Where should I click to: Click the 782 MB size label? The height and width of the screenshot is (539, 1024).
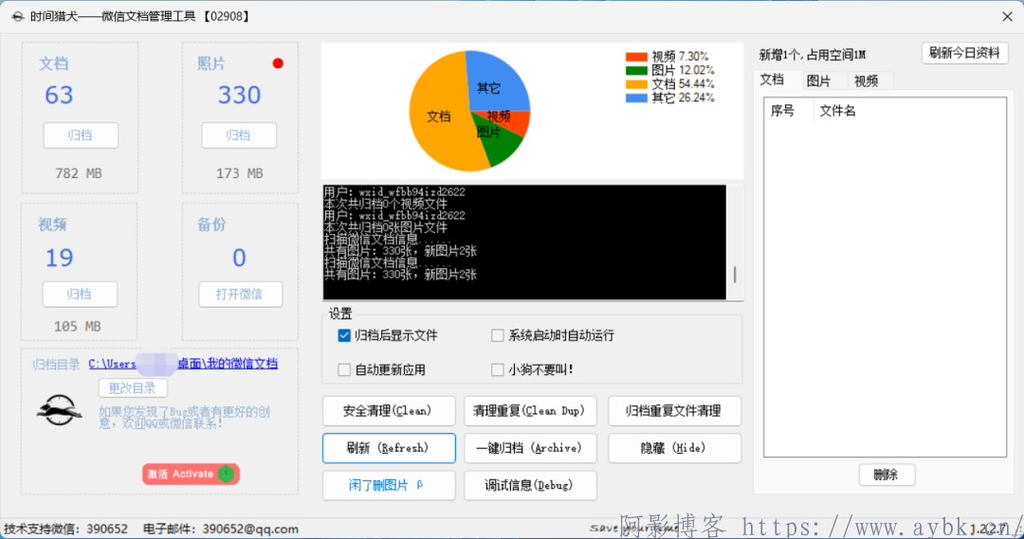click(79, 173)
